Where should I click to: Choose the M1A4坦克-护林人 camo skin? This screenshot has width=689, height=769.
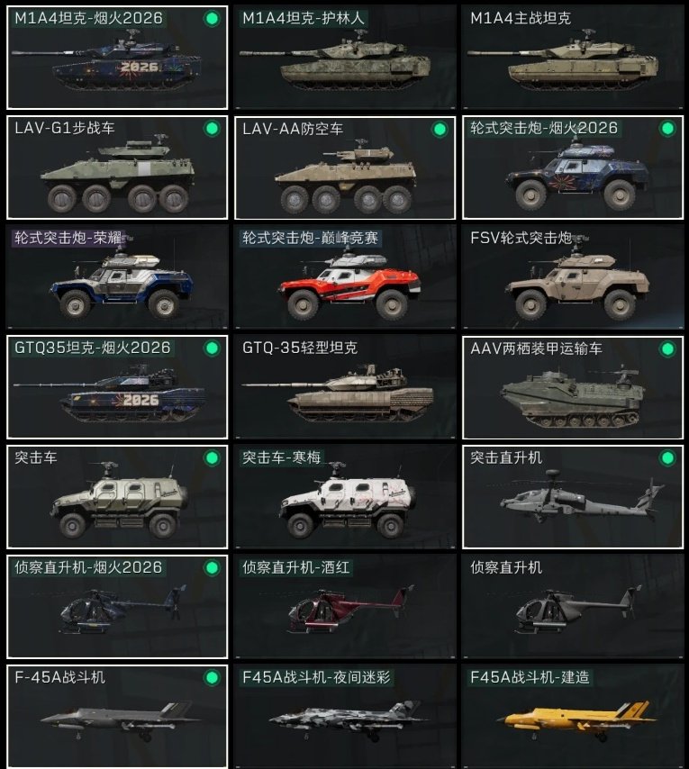coord(345,58)
